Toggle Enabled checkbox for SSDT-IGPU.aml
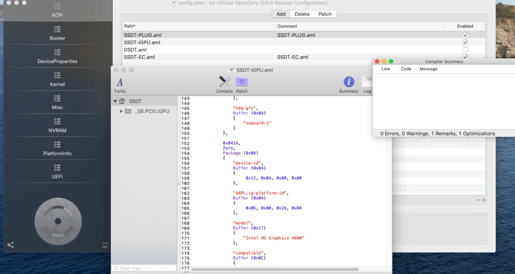515x274 pixels. [x=465, y=42]
